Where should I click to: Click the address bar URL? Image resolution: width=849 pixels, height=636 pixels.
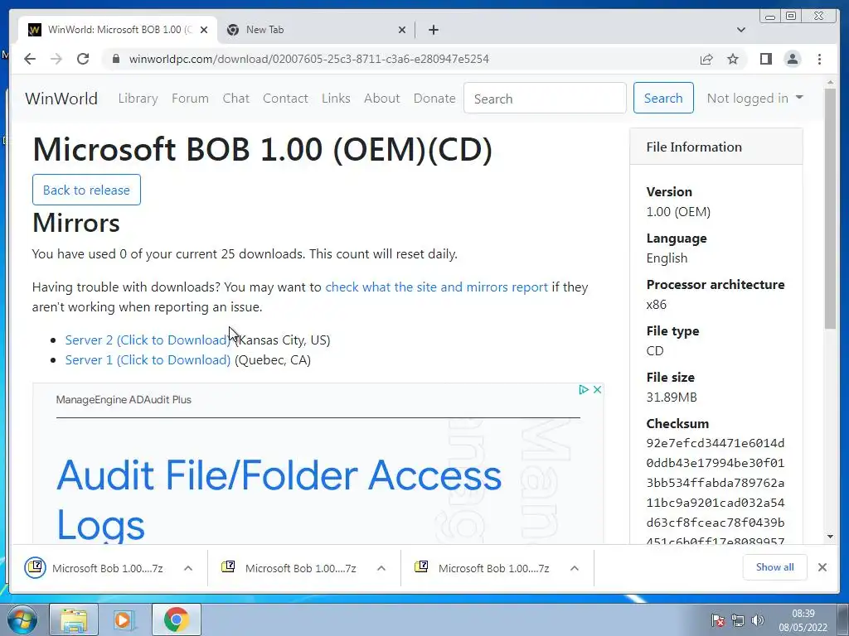308,59
